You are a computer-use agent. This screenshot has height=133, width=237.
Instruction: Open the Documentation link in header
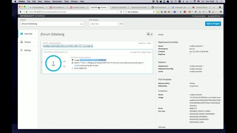coord(199,16)
